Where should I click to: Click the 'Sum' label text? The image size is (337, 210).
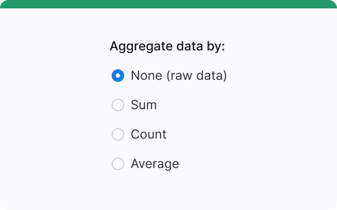pyautogui.click(x=144, y=105)
